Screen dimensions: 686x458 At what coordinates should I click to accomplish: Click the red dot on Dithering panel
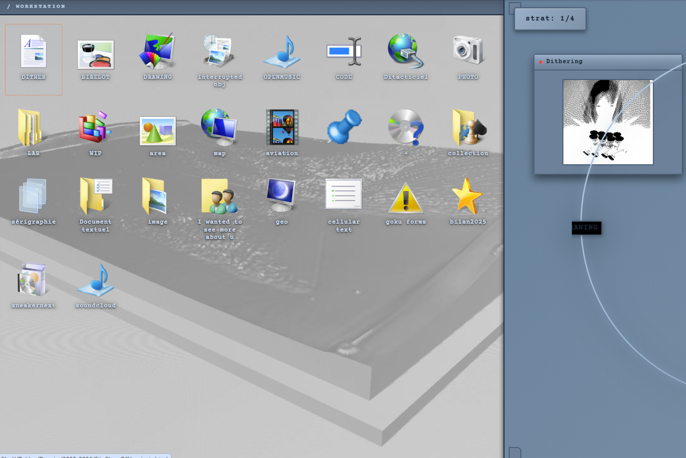[541, 62]
